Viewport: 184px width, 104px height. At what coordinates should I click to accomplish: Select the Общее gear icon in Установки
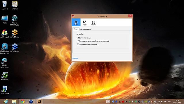tap(76, 22)
